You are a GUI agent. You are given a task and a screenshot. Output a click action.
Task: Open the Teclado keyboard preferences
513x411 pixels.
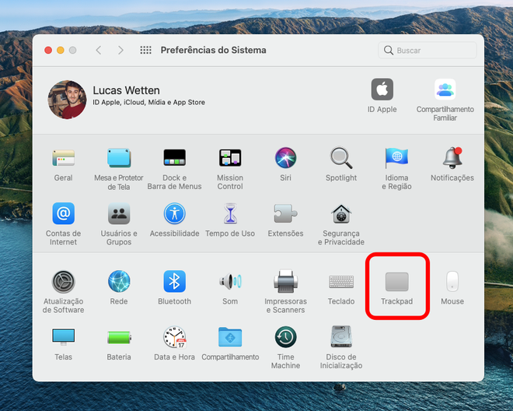click(x=341, y=282)
